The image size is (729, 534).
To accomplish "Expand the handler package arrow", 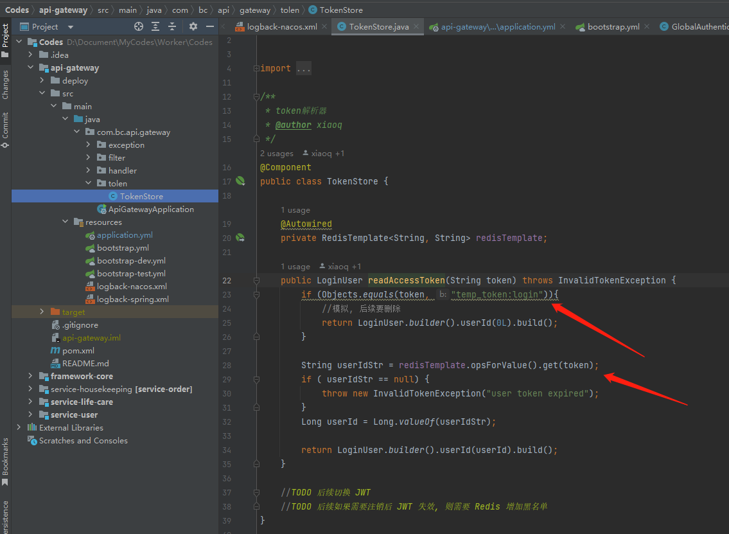I will click(x=89, y=171).
